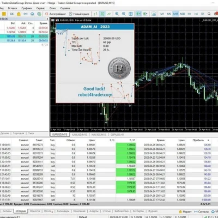Open the Журнал toolbox tab

(x=153, y=211)
